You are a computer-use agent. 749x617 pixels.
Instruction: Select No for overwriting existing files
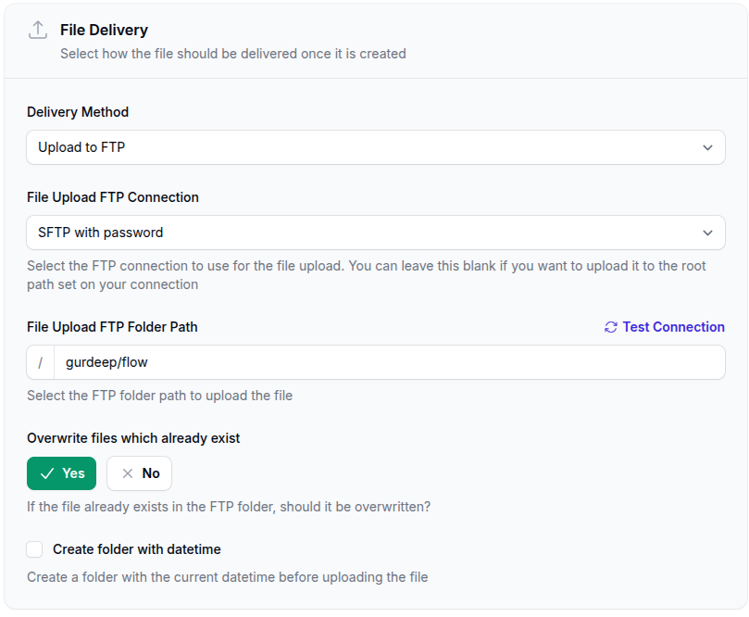[140, 473]
